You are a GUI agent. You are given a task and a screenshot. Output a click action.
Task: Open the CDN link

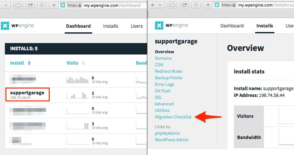(x=159, y=65)
